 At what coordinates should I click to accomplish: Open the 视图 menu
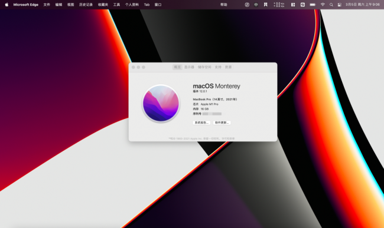tap(70, 5)
